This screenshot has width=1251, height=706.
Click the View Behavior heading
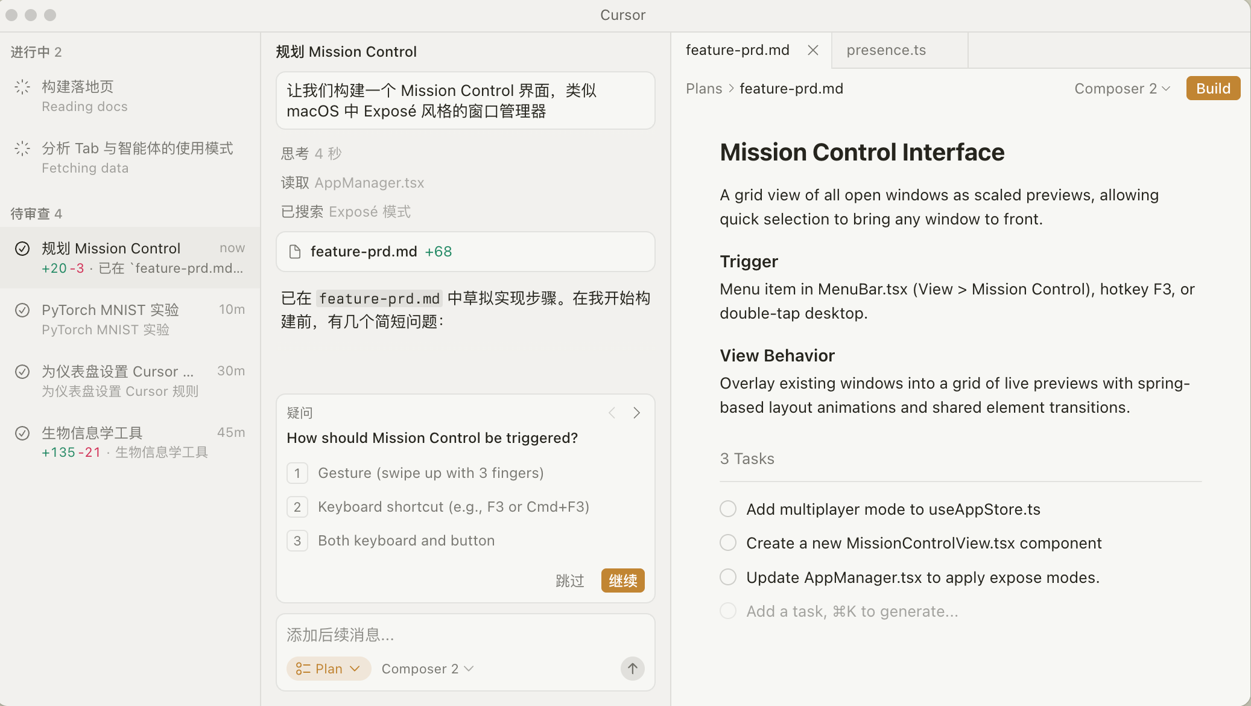click(777, 355)
